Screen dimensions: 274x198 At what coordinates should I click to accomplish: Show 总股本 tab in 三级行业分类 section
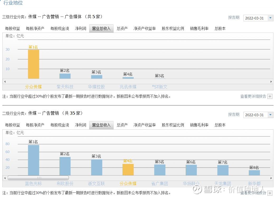click(220, 28)
